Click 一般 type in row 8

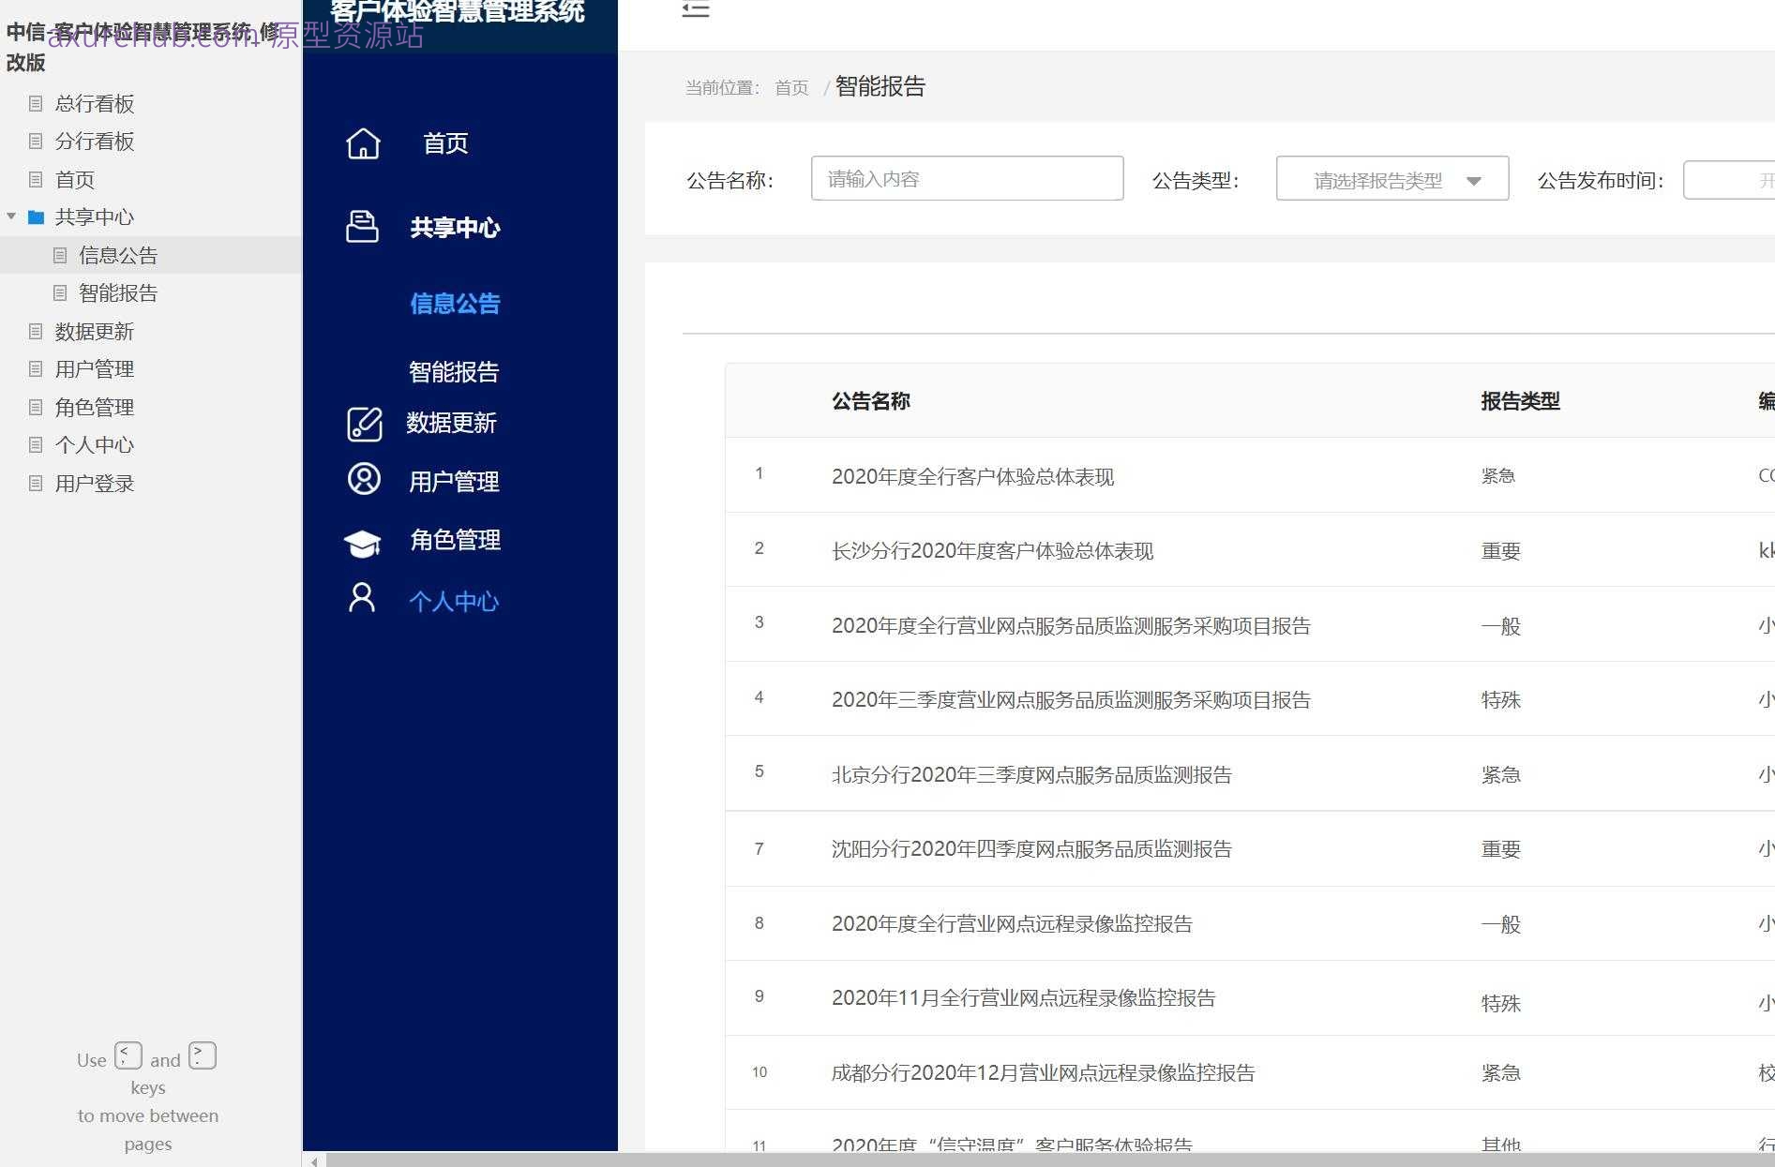(x=1500, y=924)
